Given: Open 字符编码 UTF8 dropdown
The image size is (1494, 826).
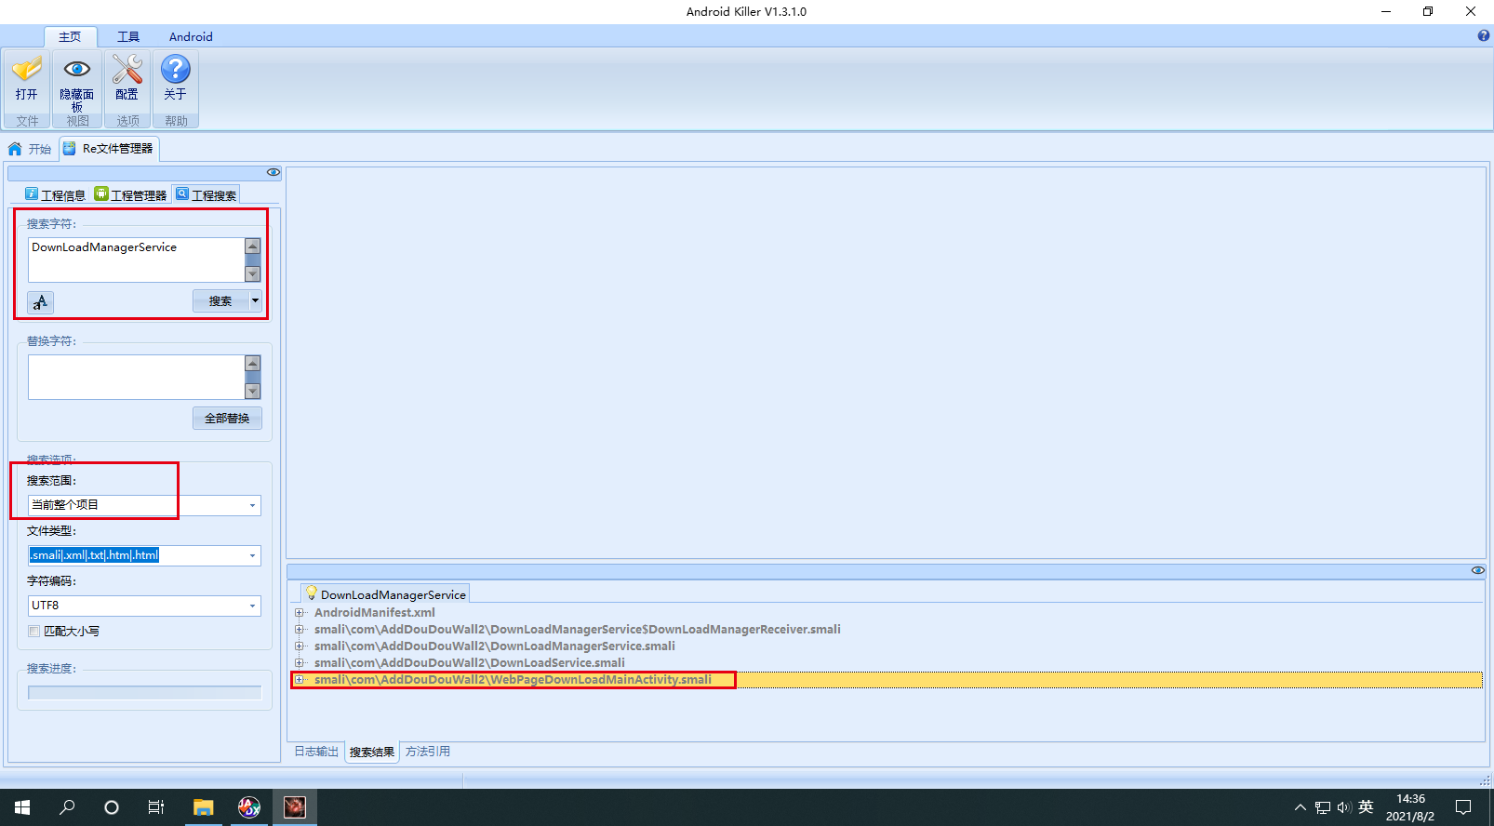Looking at the screenshot, I should point(144,606).
